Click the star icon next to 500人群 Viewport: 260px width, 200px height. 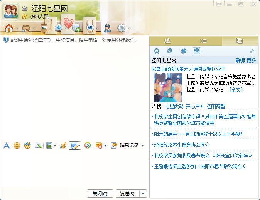coord(24,16)
